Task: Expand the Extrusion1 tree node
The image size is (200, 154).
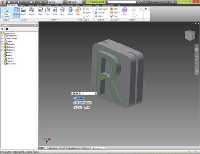Action: click(2, 44)
